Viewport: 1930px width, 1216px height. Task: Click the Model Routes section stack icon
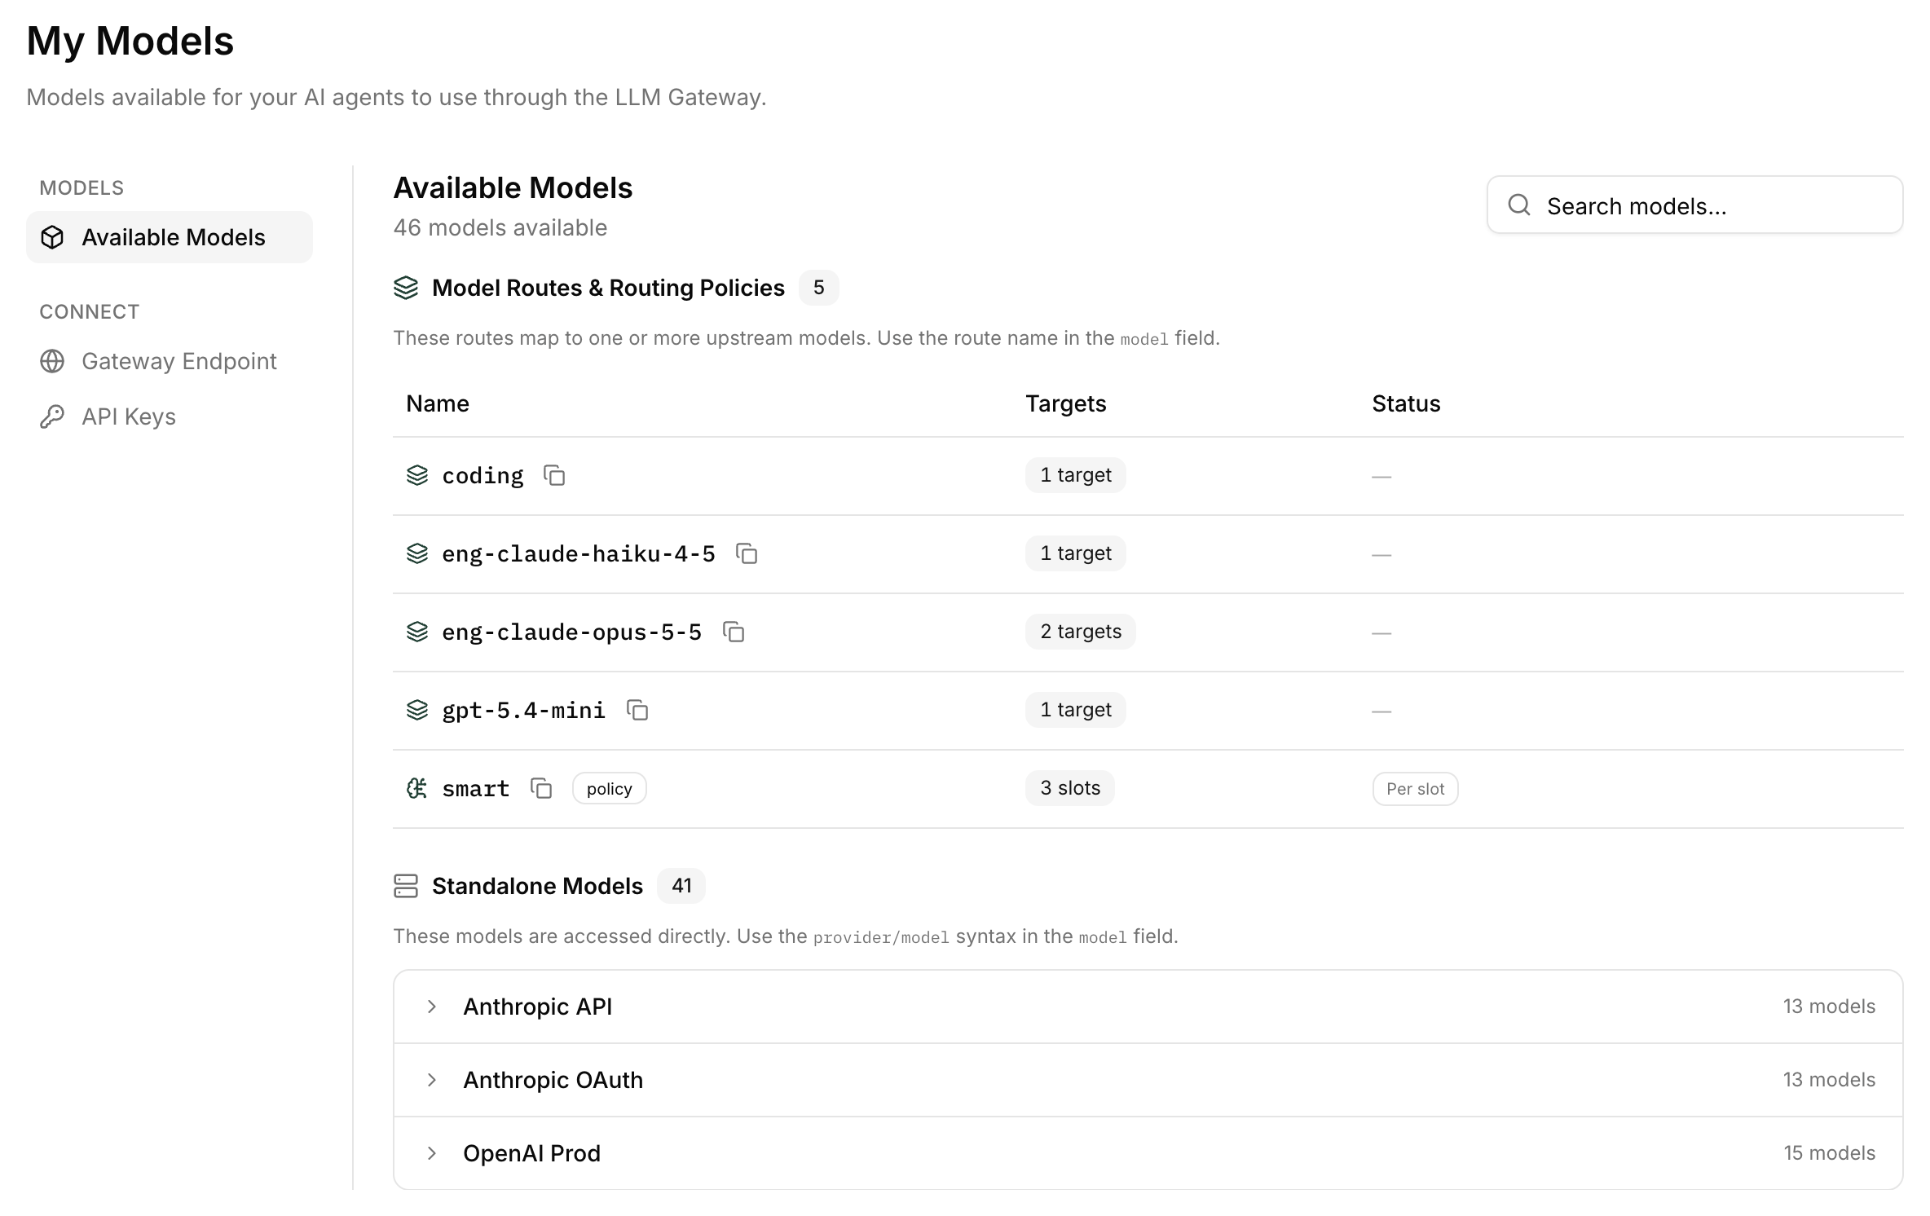(406, 288)
